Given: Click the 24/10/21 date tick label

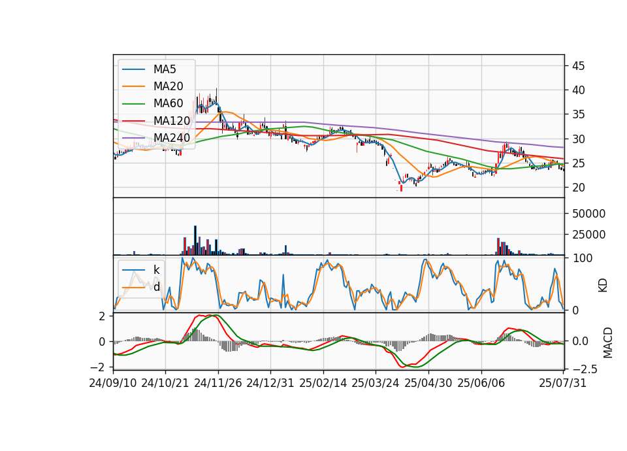Looking at the screenshot, I should pyautogui.click(x=165, y=383).
